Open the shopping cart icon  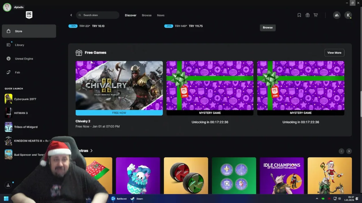(x=316, y=15)
